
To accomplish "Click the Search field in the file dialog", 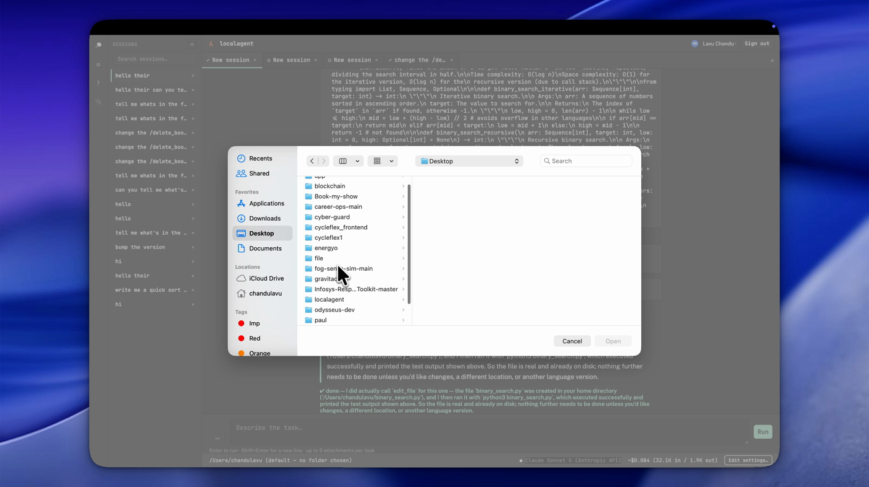I will (x=586, y=161).
